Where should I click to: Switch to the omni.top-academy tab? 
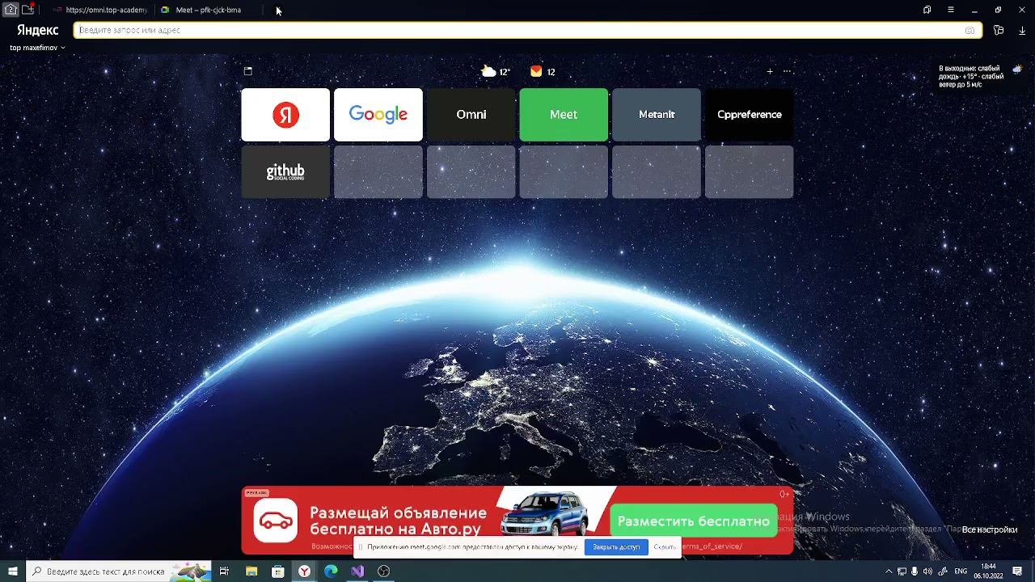point(99,10)
